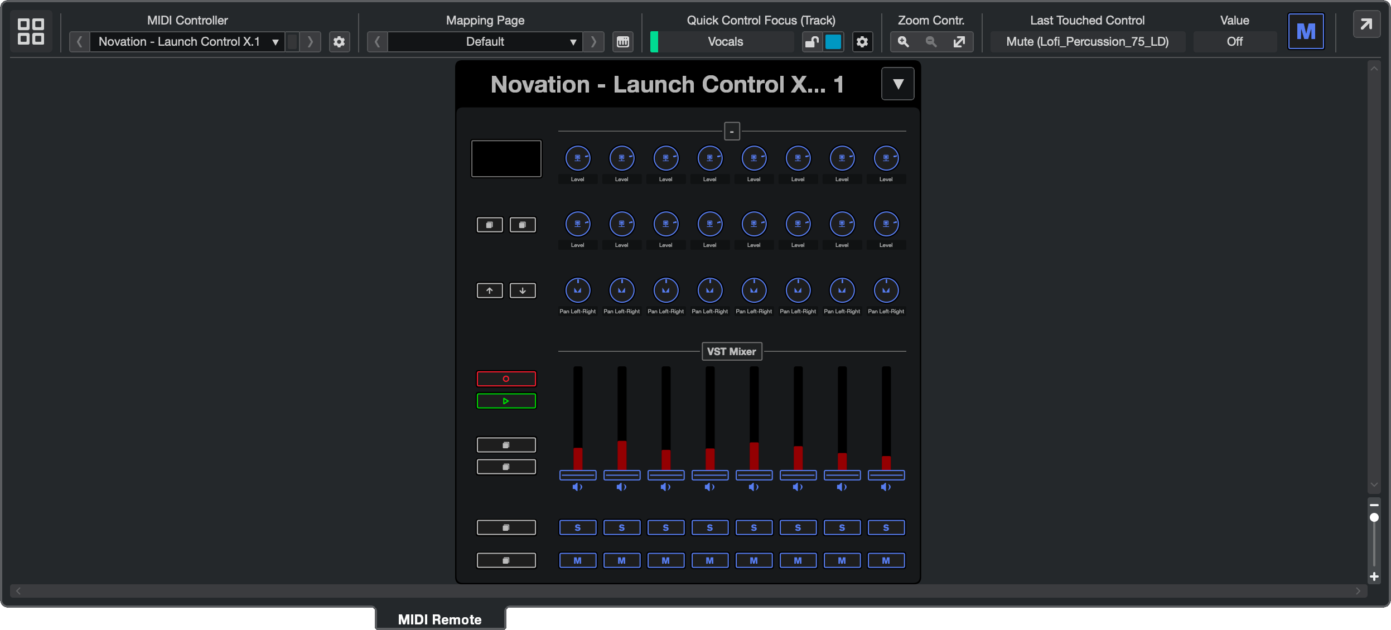Expand the controller title dropdown triangle
Screen dimensions: 1391x630
897,84
